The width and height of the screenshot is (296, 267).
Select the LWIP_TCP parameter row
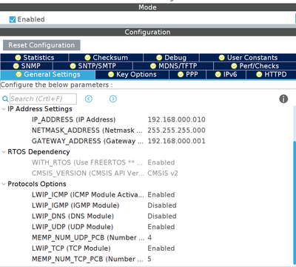point(147,248)
